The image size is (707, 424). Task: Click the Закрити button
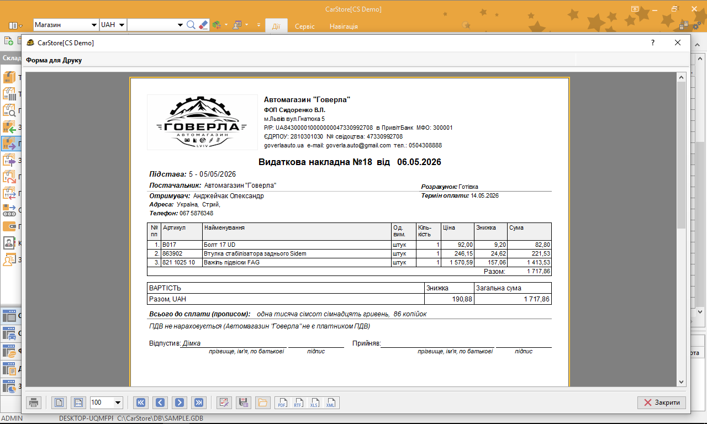pos(662,402)
